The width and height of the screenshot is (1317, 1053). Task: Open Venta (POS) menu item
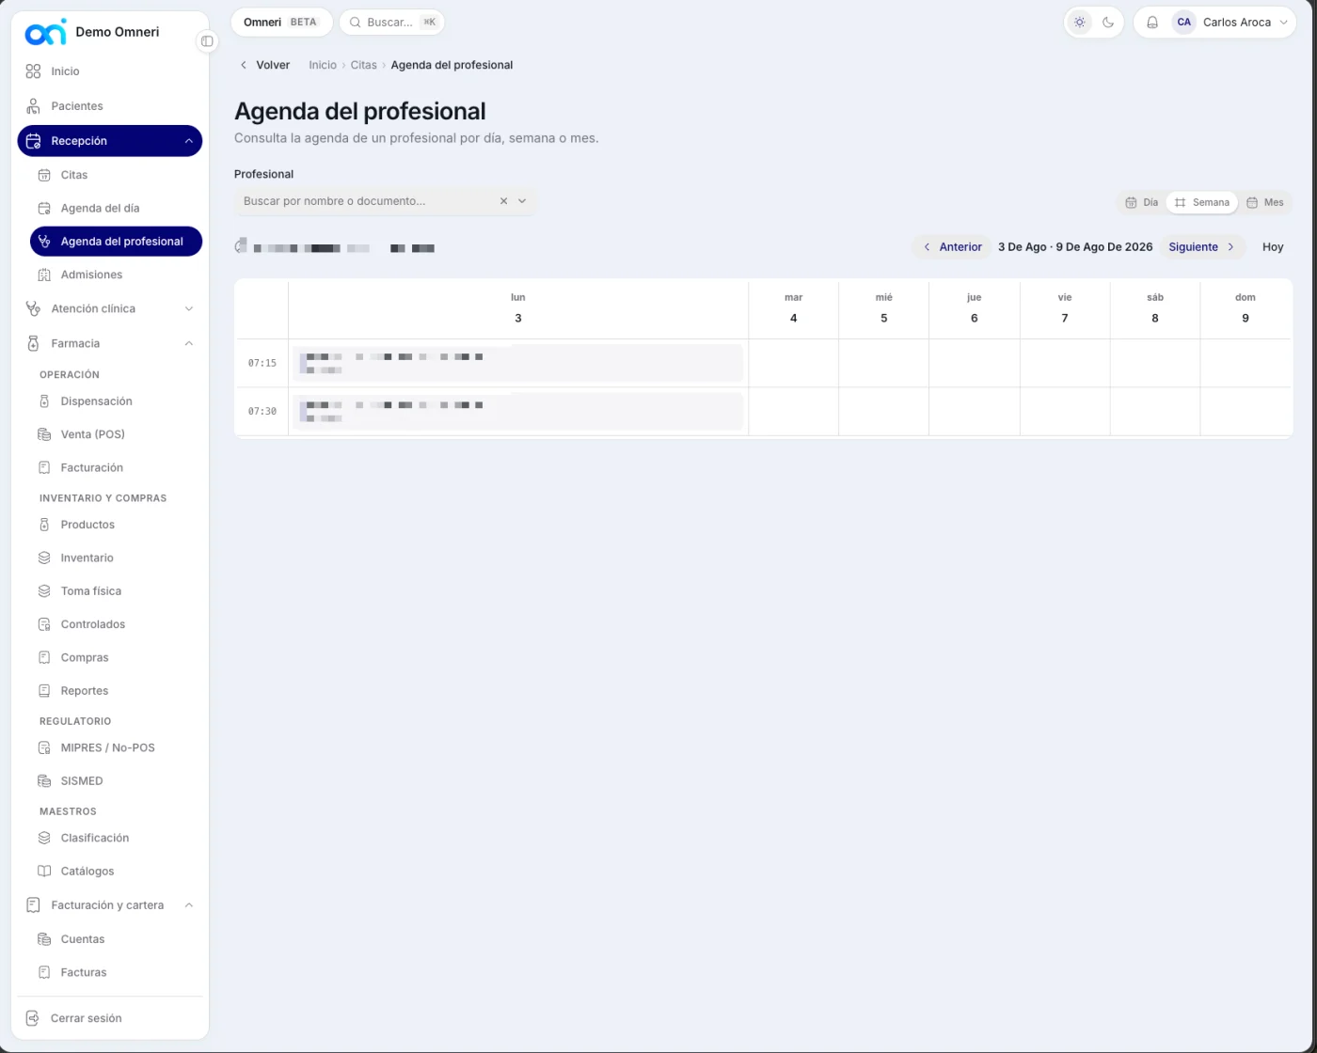click(x=116, y=434)
